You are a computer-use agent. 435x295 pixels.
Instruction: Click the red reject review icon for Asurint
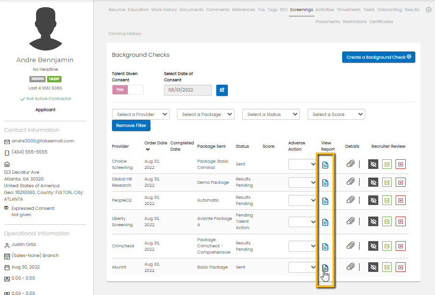[x=400, y=267]
